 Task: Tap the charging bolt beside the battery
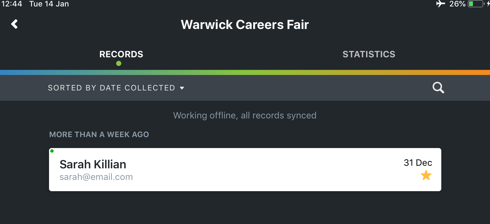[x=487, y=4]
